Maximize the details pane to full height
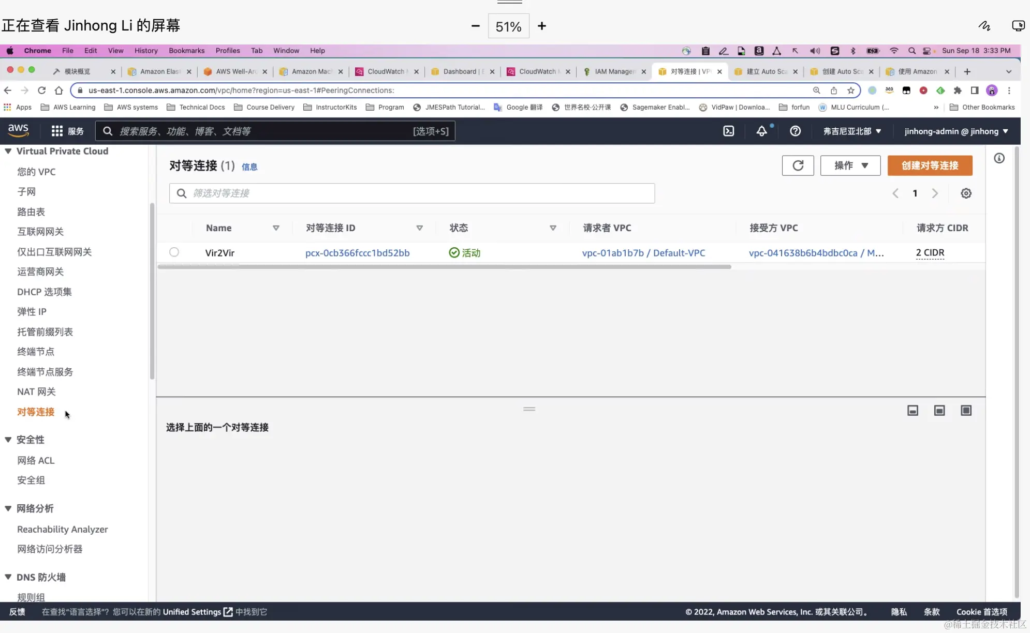This screenshot has height=633, width=1030. (x=966, y=411)
